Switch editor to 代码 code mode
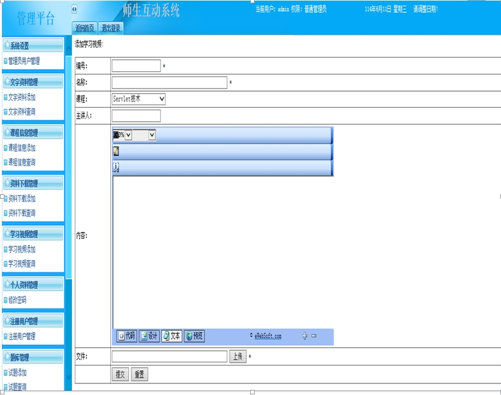501x395 pixels. point(127,335)
